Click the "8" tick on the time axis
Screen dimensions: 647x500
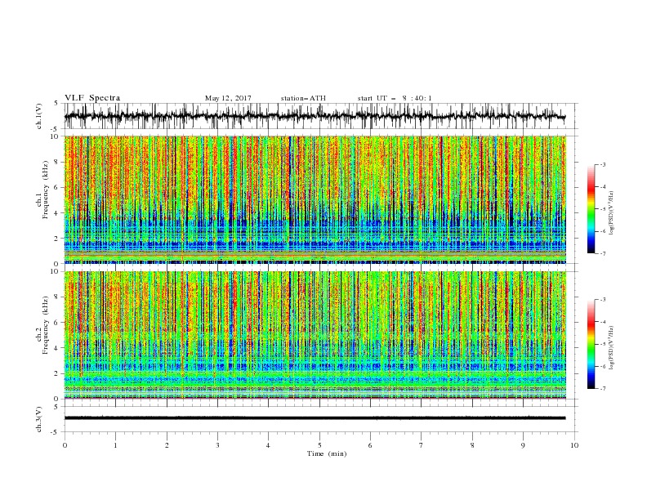click(x=472, y=445)
